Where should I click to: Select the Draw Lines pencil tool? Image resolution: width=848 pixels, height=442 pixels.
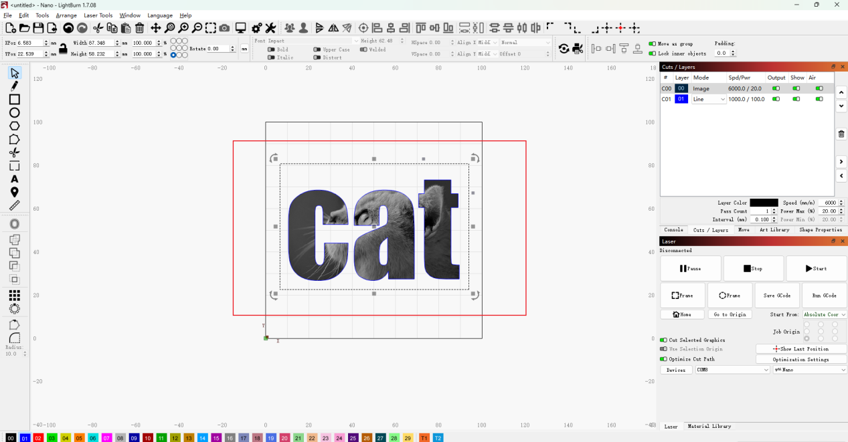tap(14, 86)
